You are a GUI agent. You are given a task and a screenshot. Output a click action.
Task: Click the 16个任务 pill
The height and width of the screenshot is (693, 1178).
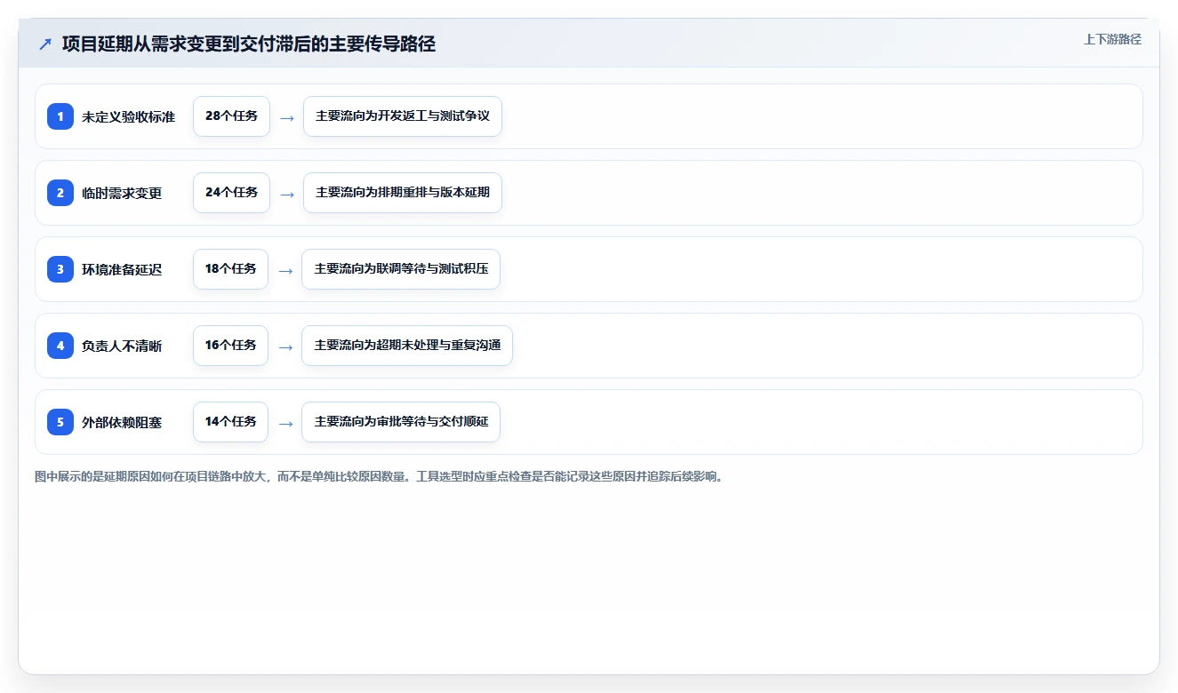pos(230,346)
